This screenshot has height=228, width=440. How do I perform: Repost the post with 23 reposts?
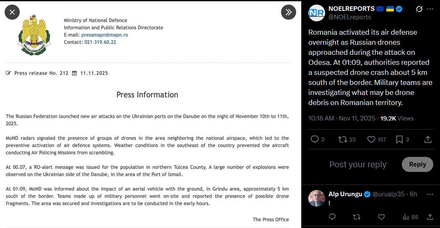tap(343, 139)
